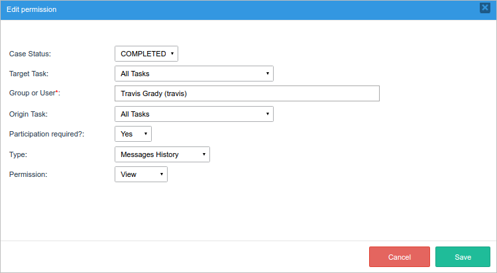Open the Case Status dropdown showing COMPLETED

[x=146, y=54]
